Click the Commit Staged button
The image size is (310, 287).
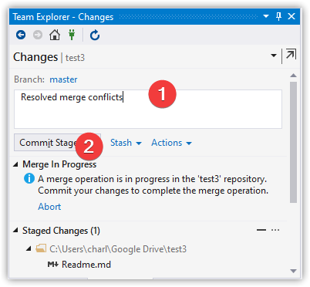tap(57, 143)
